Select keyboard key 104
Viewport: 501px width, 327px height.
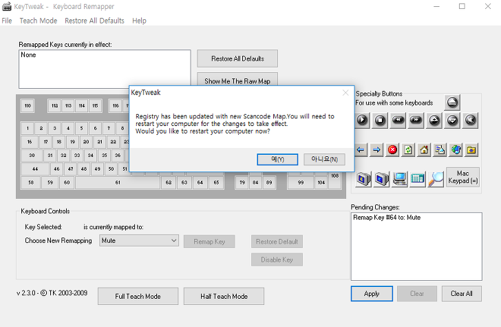321,182
